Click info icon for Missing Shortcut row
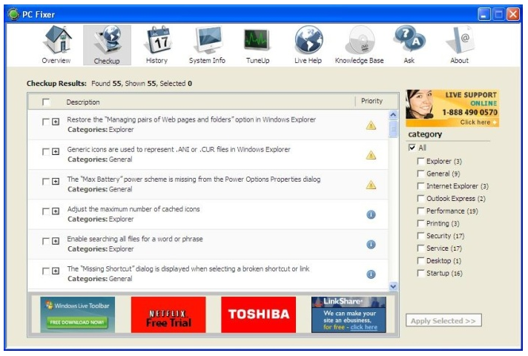This screenshot has width=528, height=356. pos(371,274)
